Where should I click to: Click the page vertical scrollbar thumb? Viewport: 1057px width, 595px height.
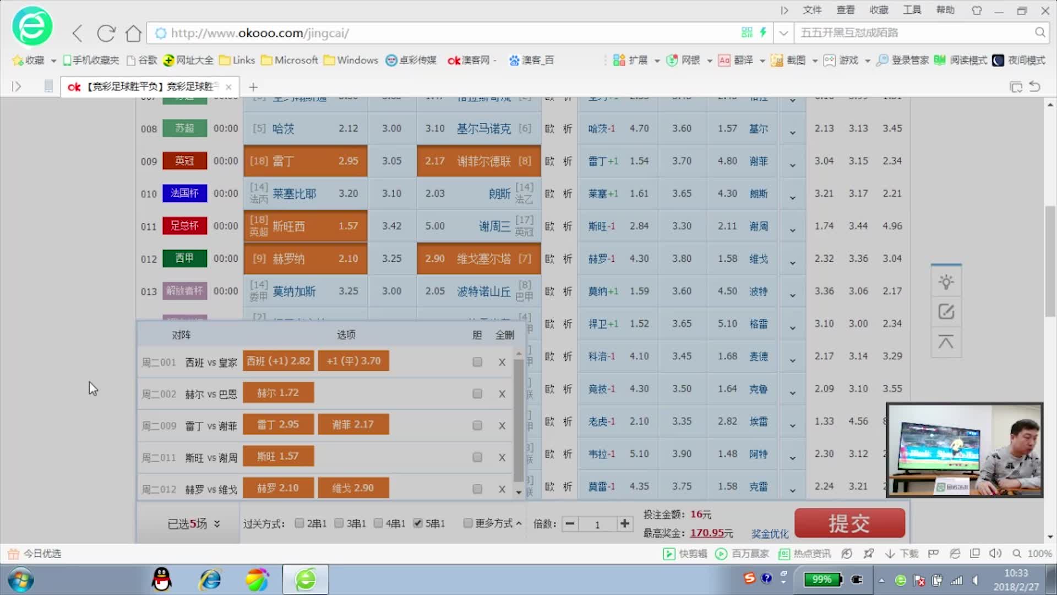(x=1050, y=261)
